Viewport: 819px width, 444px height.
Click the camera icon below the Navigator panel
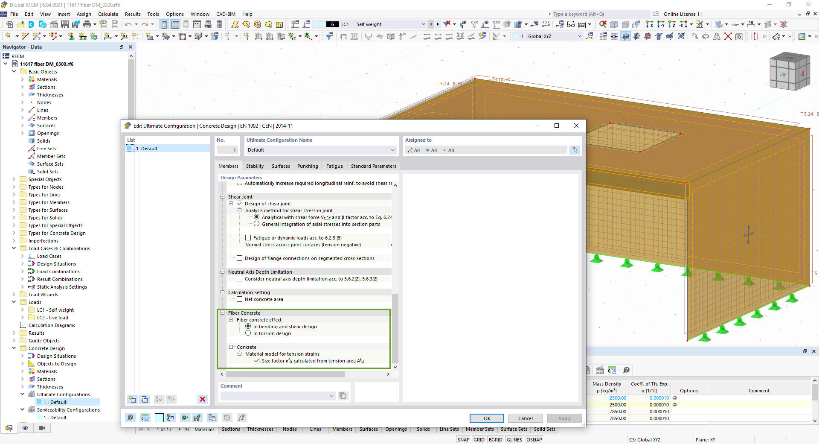tap(41, 428)
